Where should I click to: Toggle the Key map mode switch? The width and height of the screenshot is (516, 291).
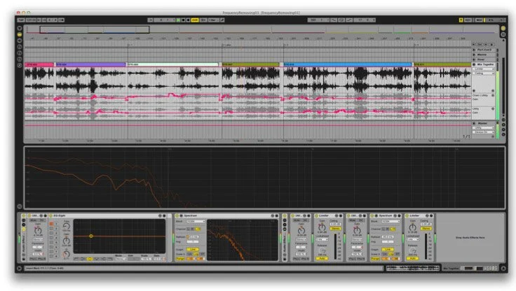pos(468,20)
